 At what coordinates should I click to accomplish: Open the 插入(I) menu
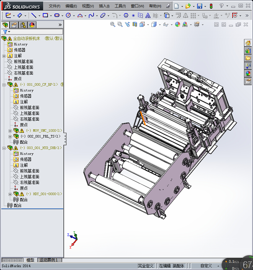tap(104, 6)
